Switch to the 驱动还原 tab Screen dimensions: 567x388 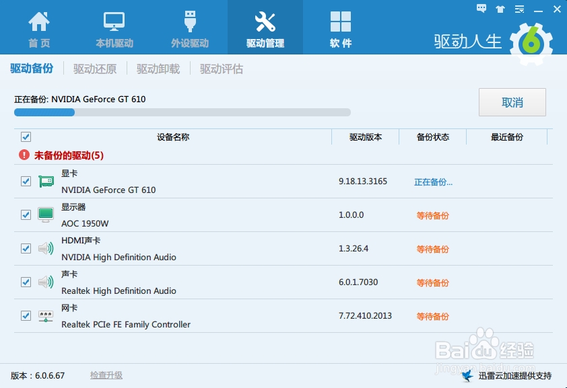coord(95,69)
